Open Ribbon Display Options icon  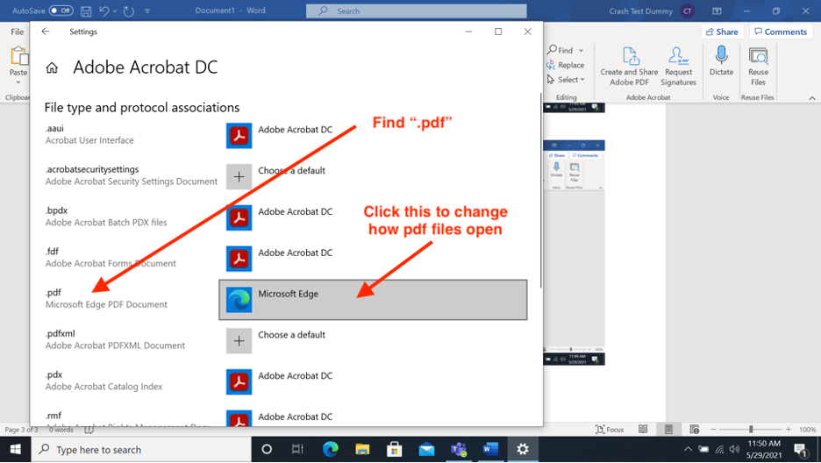tap(717, 11)
